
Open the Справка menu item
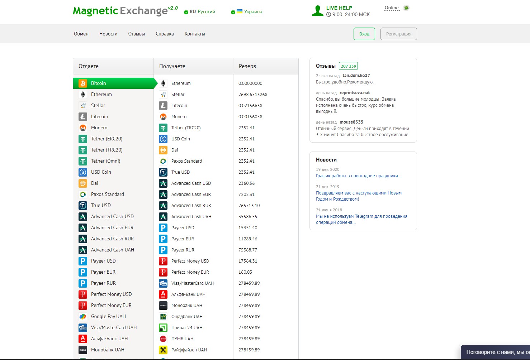[x=165, y=34]
